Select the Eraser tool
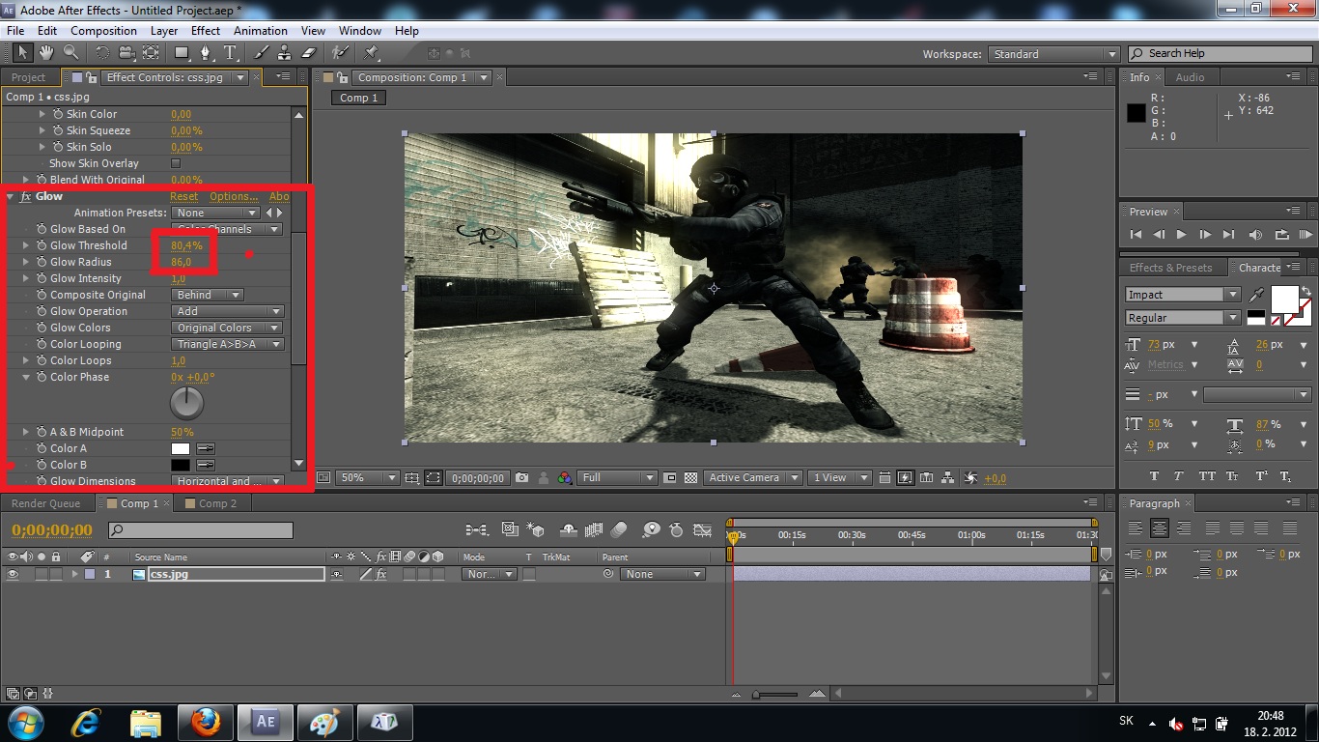 pyautogui.click(x=309, y=53)
